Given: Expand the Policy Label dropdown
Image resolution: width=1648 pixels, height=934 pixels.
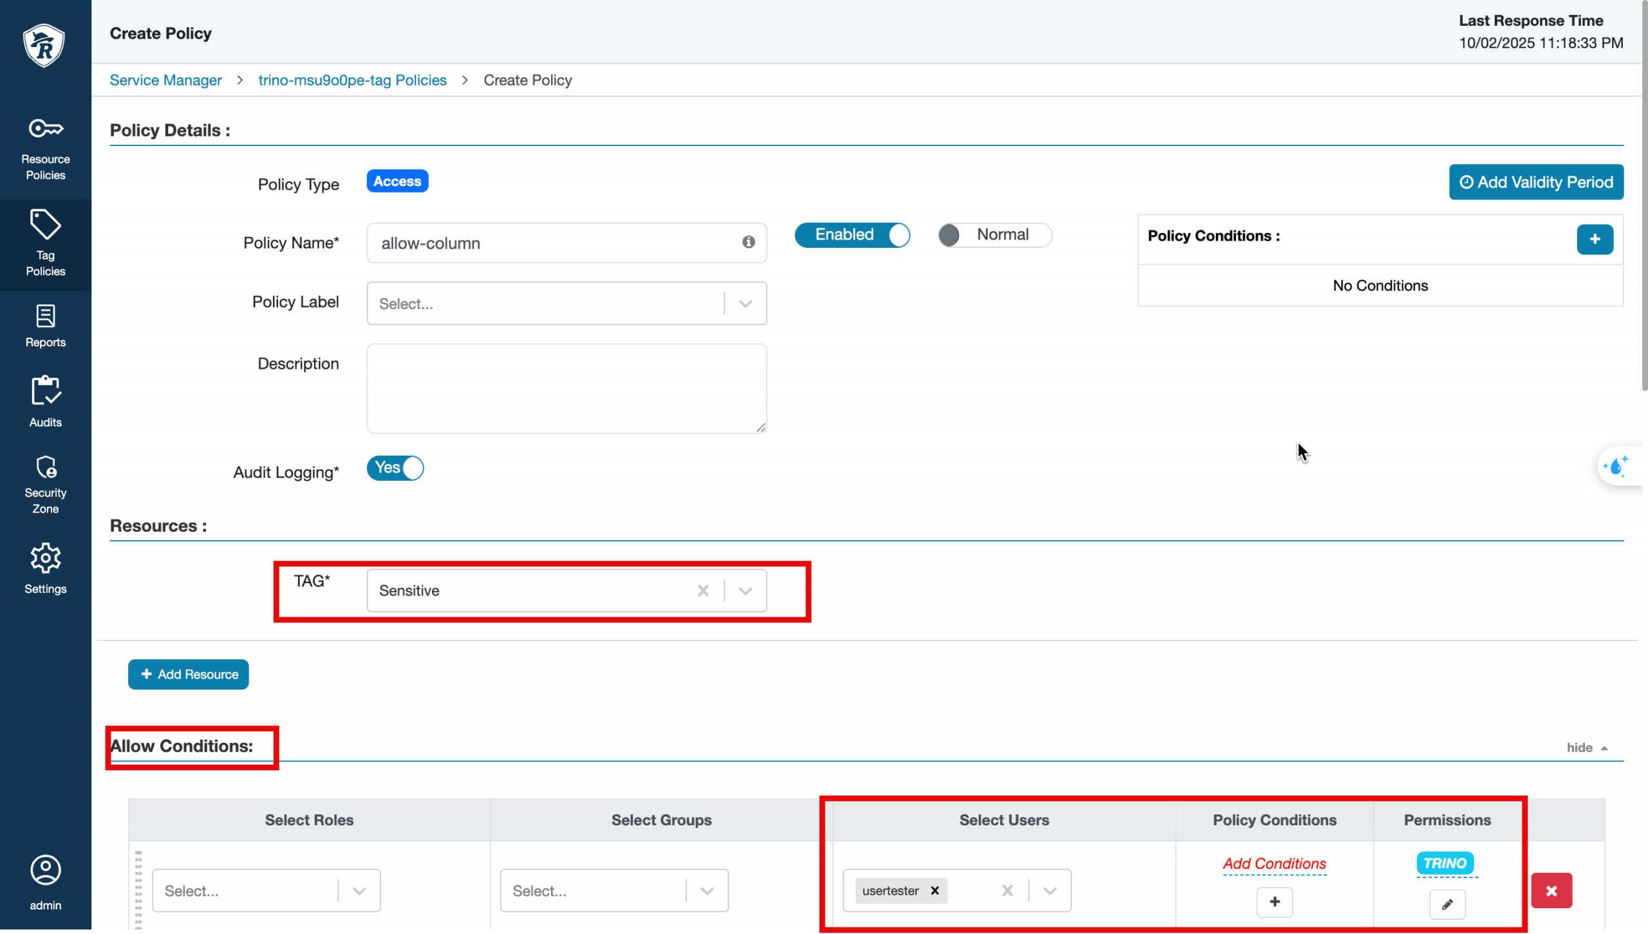Looking at the screenshot, I should click(745, 304).
